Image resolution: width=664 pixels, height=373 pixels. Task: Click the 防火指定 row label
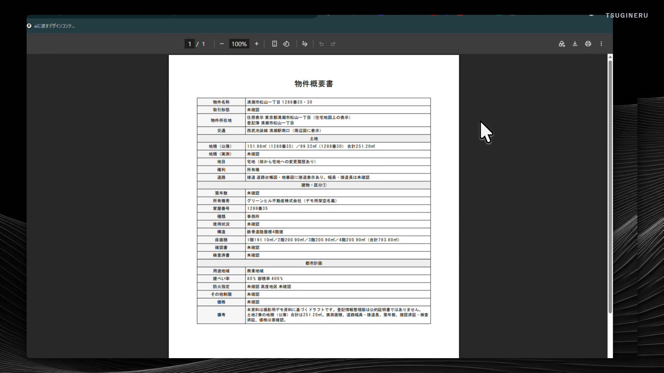click(x=221, y=287)
